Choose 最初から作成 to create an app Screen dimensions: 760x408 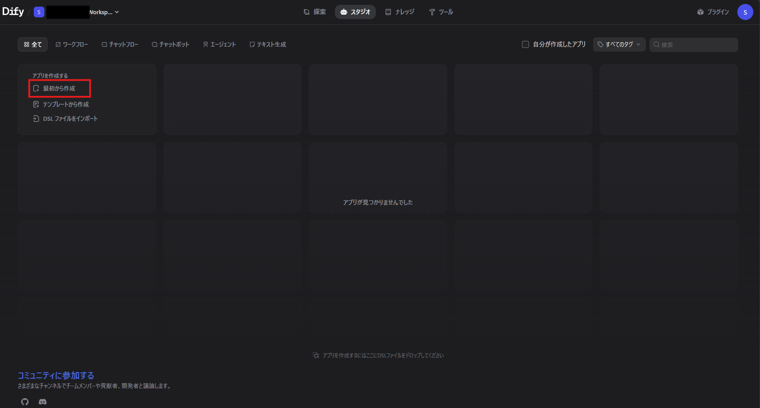[60, 88]
